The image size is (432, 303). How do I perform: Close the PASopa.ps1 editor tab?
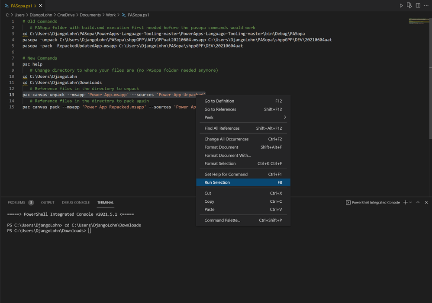click(40, 6)
